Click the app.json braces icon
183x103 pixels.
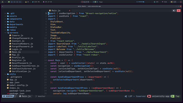[8, 82]
